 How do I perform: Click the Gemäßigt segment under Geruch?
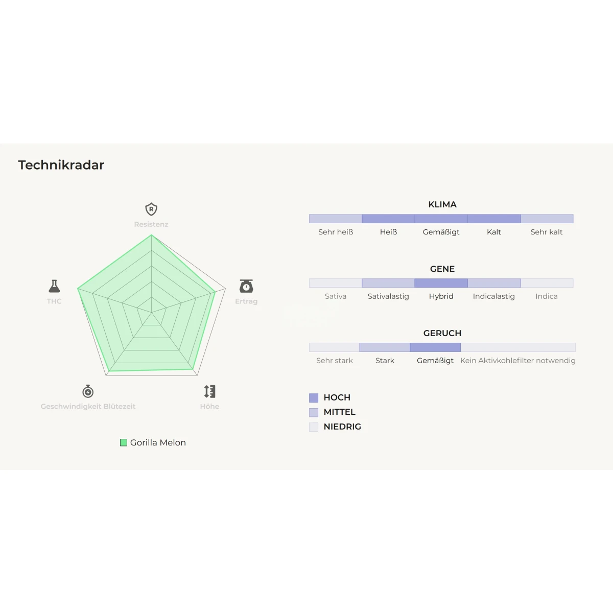435,347
